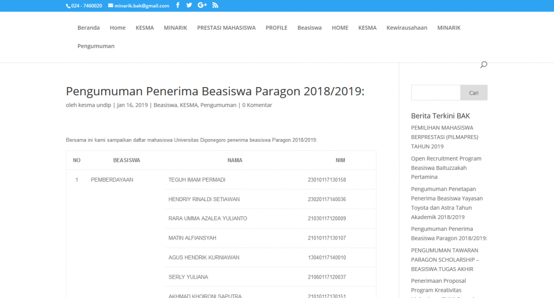This screenshot has width=554, height=298.
Task: Click the Facebook icon in top bar
Action: [178, 5]
